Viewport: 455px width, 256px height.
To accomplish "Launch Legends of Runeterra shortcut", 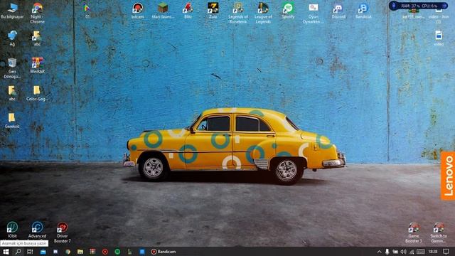I will [x=238, y=13].
